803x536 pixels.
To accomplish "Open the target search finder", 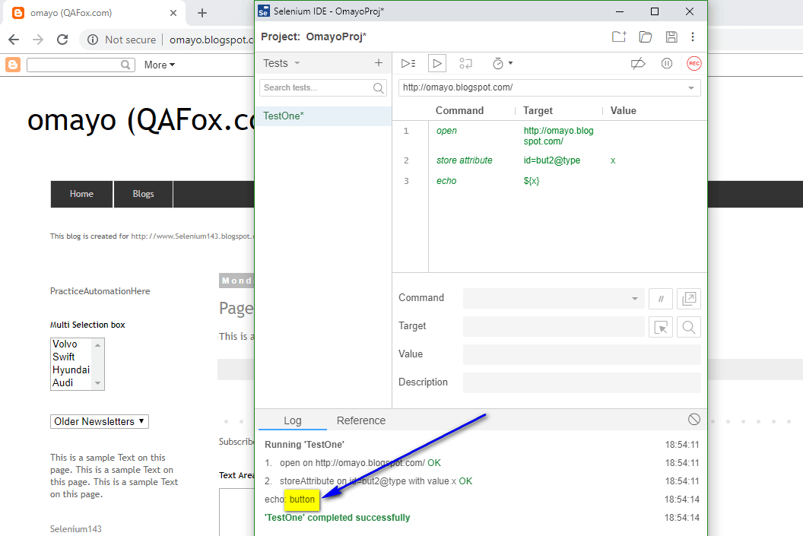I will pos(687,326).
